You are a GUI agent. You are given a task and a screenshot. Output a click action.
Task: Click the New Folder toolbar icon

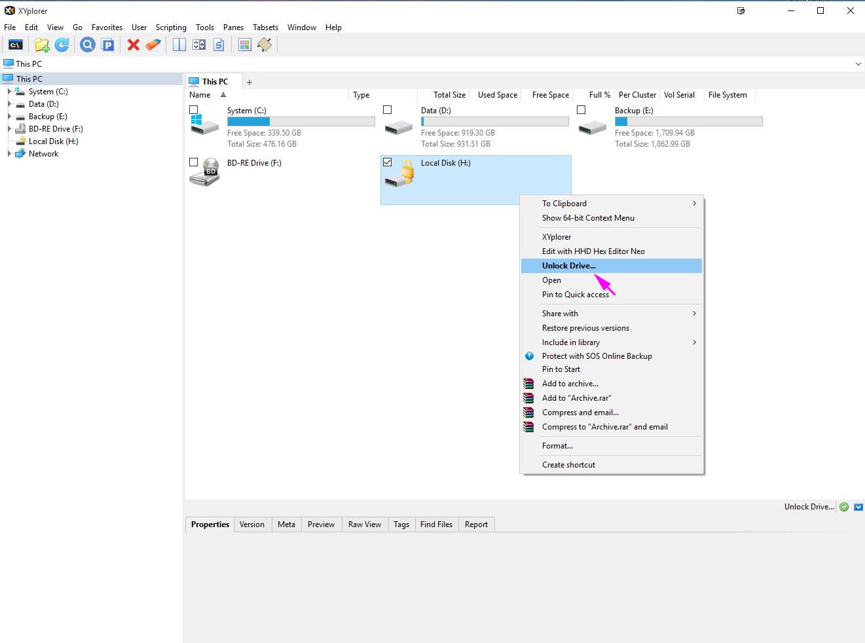point(42,45)
